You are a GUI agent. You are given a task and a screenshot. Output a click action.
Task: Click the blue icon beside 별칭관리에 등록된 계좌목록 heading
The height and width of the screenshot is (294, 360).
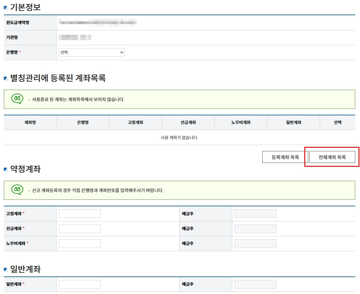point(4,78)
